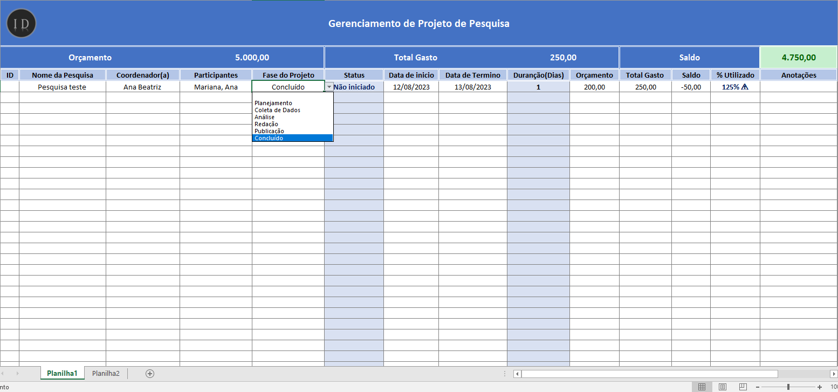Select the start date cell 12/08/2023
Viewport: 838px width, 392px height.
411,87
